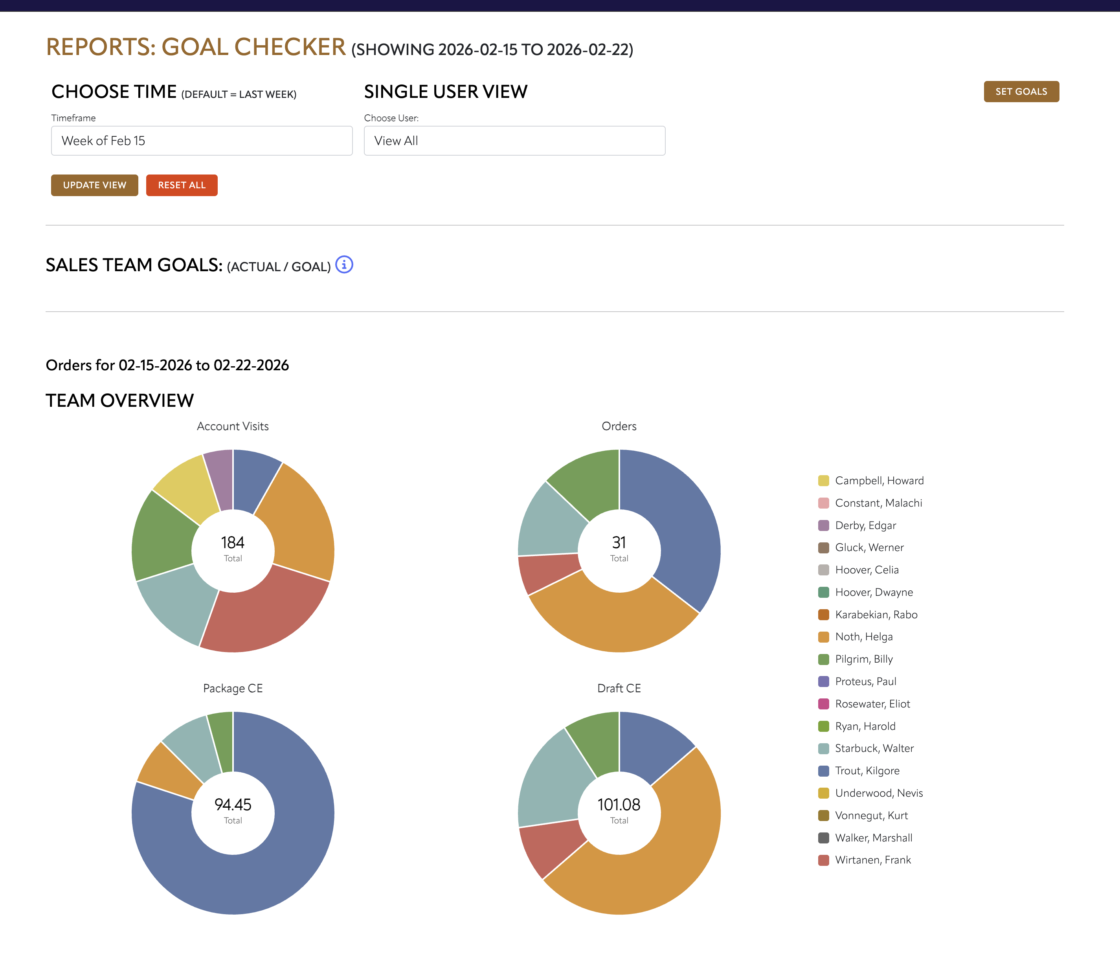Screen dimensions: 1120x970
Task: Toggle Trout, Kilgore legend visibility
Action: 867,771
